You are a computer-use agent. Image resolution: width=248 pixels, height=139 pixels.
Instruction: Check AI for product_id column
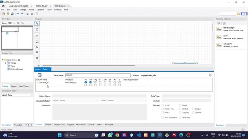pyautogui.click(x=115, y=82)
